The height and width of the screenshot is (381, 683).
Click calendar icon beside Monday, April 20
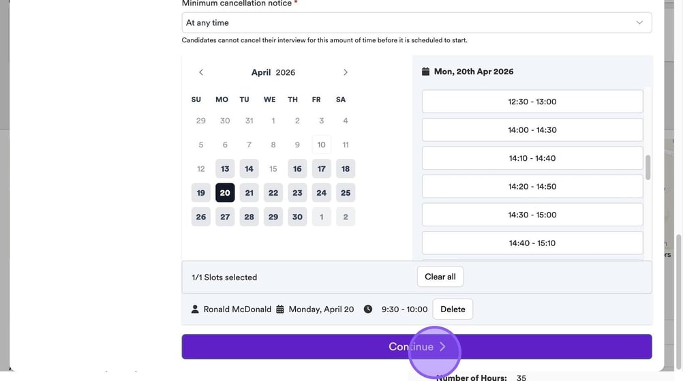pyautogui.click(x=280, y=309)
